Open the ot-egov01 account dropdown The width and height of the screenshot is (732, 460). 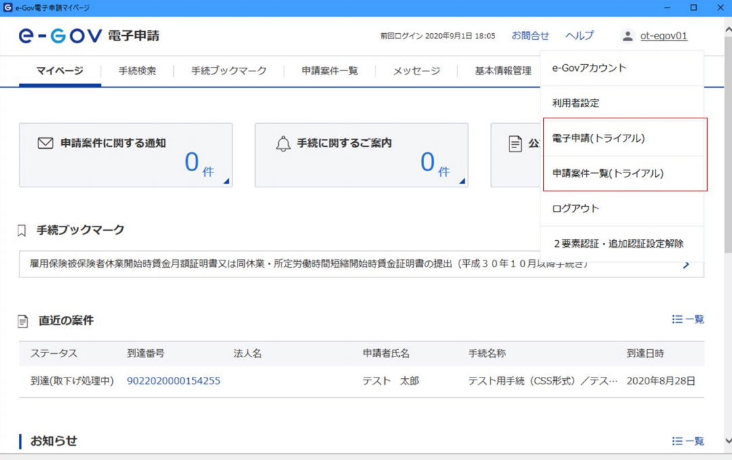(x=664, y=36)
